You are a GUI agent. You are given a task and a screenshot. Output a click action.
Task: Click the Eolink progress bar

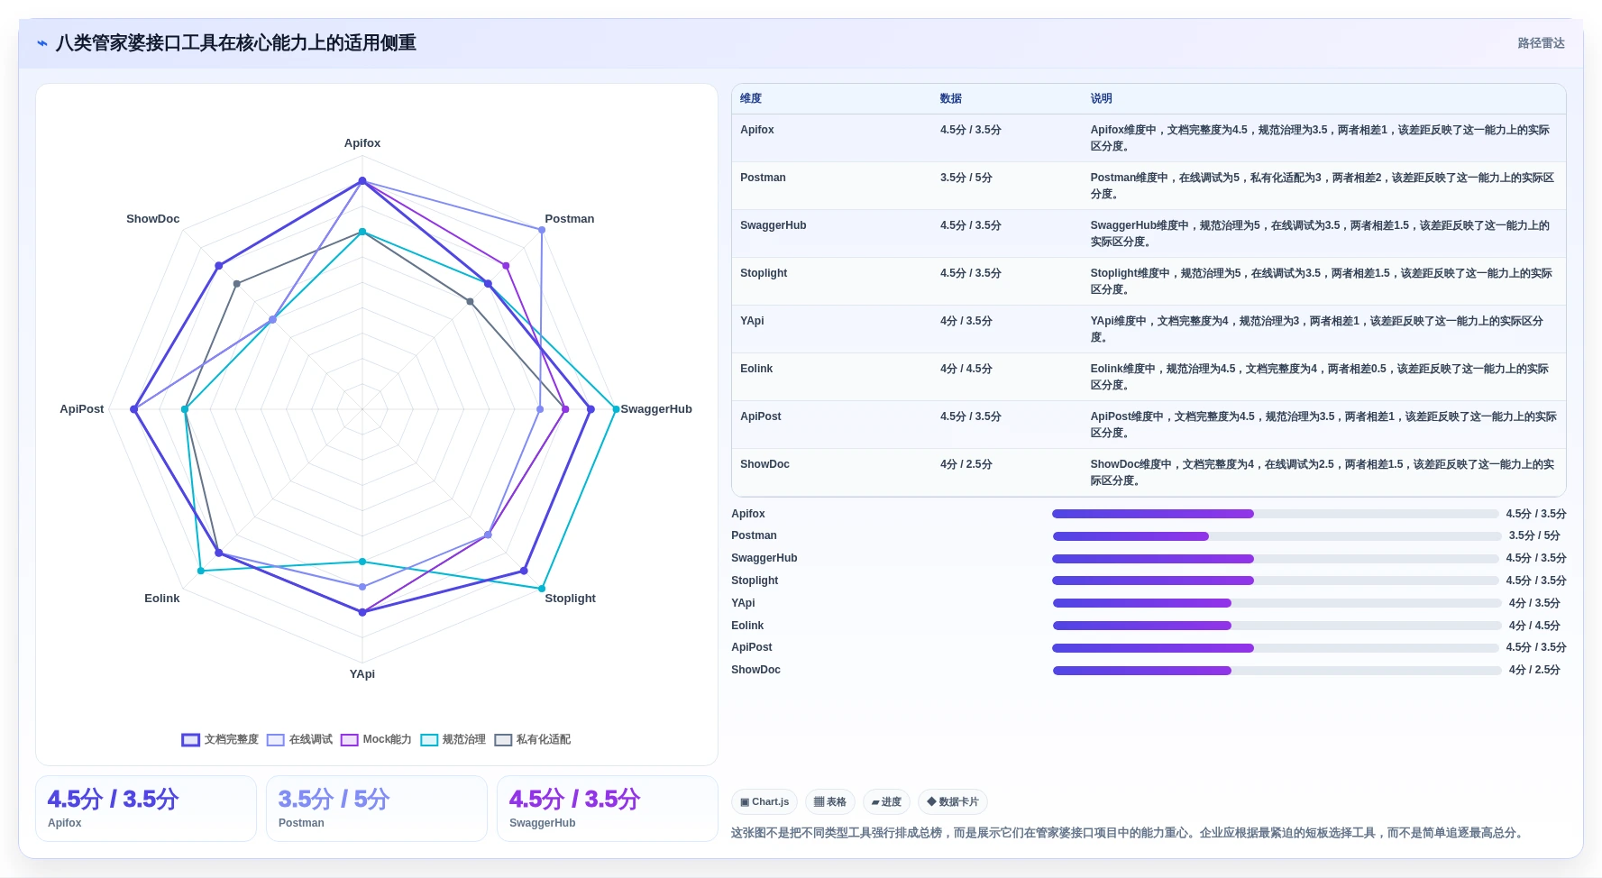click(x=1277, y=626)
